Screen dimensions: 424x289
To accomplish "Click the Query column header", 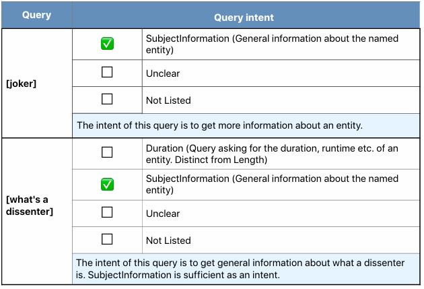I will (x=37, y=15).
